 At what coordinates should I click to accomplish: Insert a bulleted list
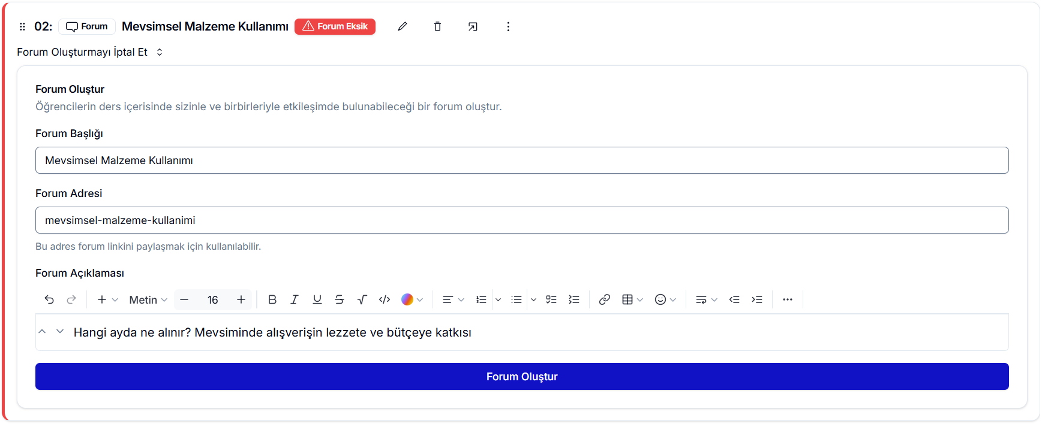coord(517,299)
